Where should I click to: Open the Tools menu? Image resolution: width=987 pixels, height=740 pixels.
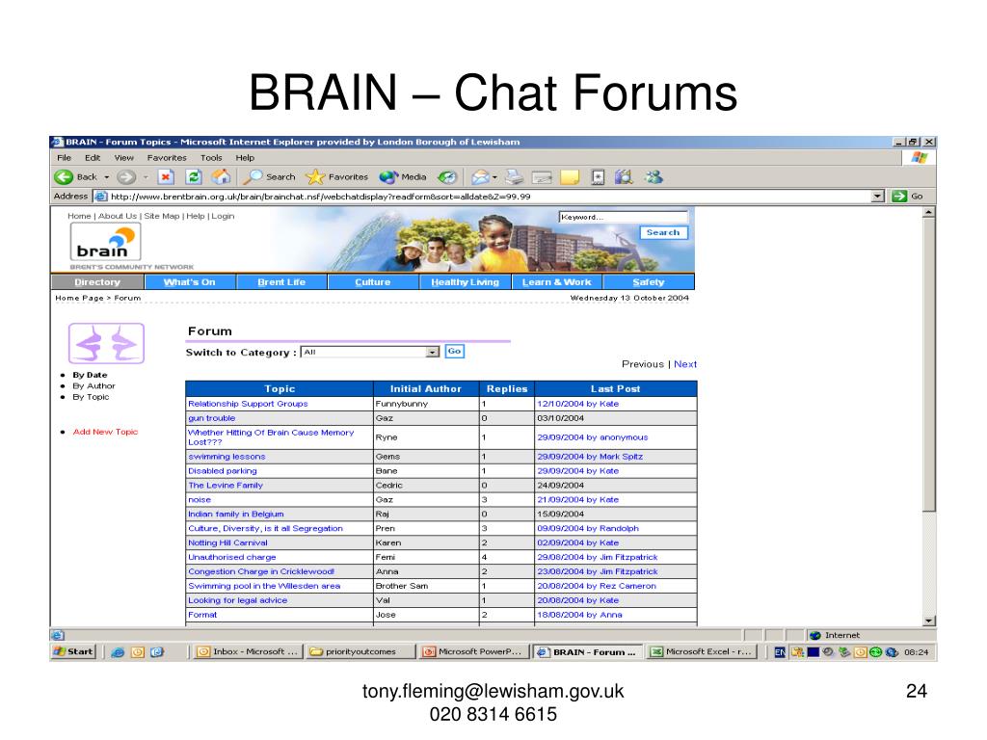[x=211, y=158]
